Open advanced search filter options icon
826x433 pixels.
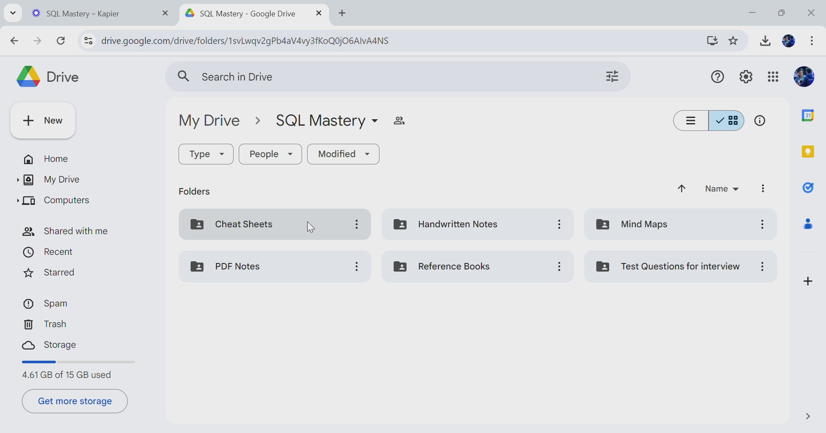pyautogui.click(x=612, y=77)
